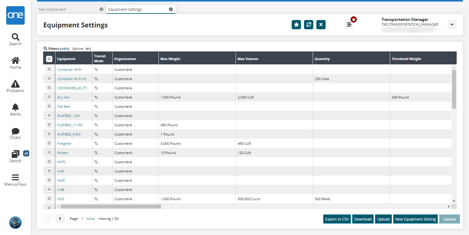Close the Equipment Settings tab
This screenshot has height=235, width=469.
click(171, 9)
